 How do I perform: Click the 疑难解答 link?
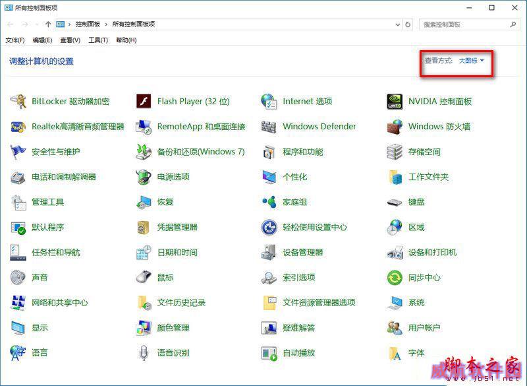click(299, 328)
